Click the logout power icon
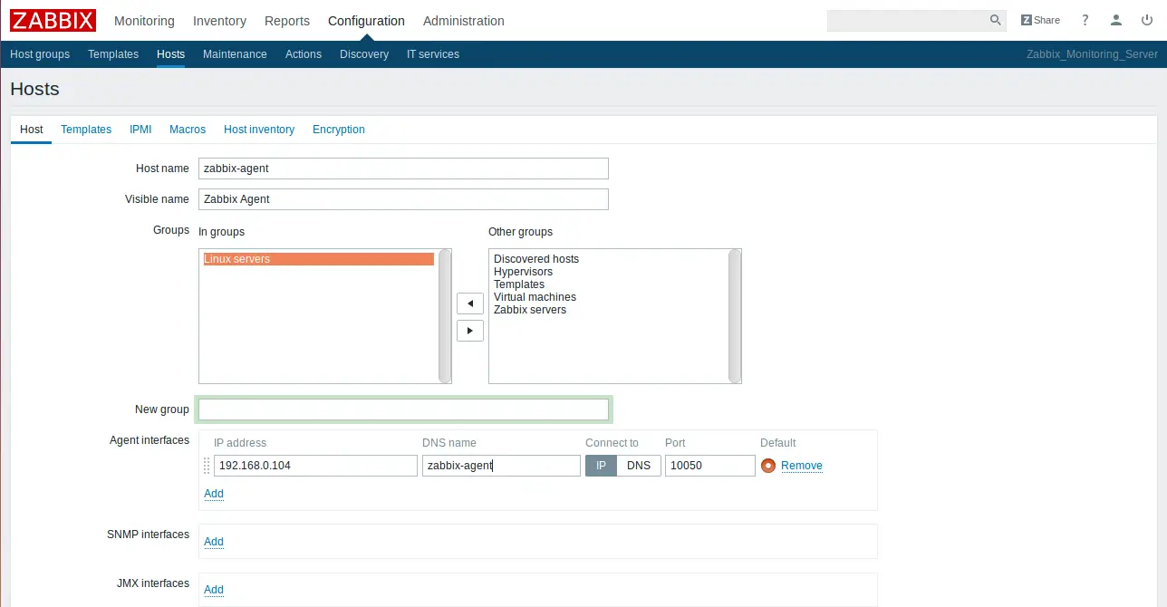This screenshot has width=1167, height=607. tap(1147, 20)
